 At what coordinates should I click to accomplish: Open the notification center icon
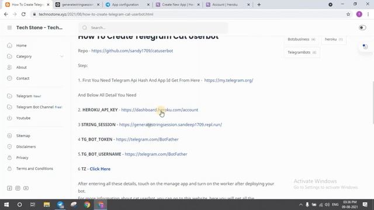pos(365,205)
